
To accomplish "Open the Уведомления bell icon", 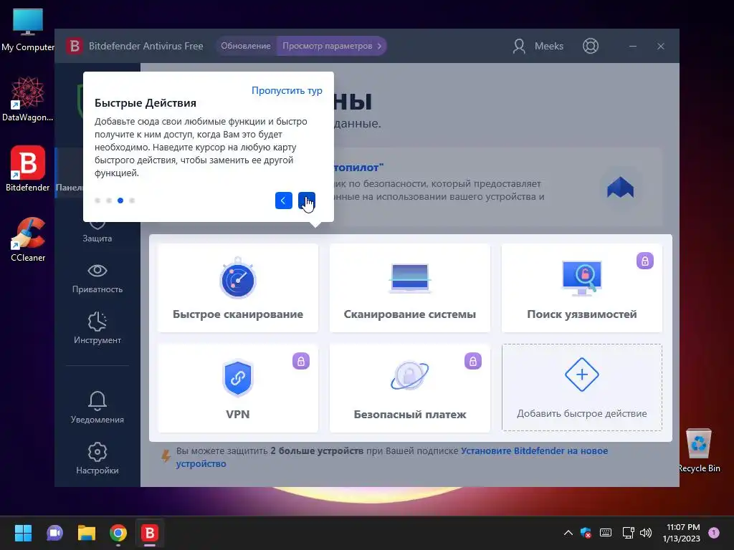I will 97,400.
